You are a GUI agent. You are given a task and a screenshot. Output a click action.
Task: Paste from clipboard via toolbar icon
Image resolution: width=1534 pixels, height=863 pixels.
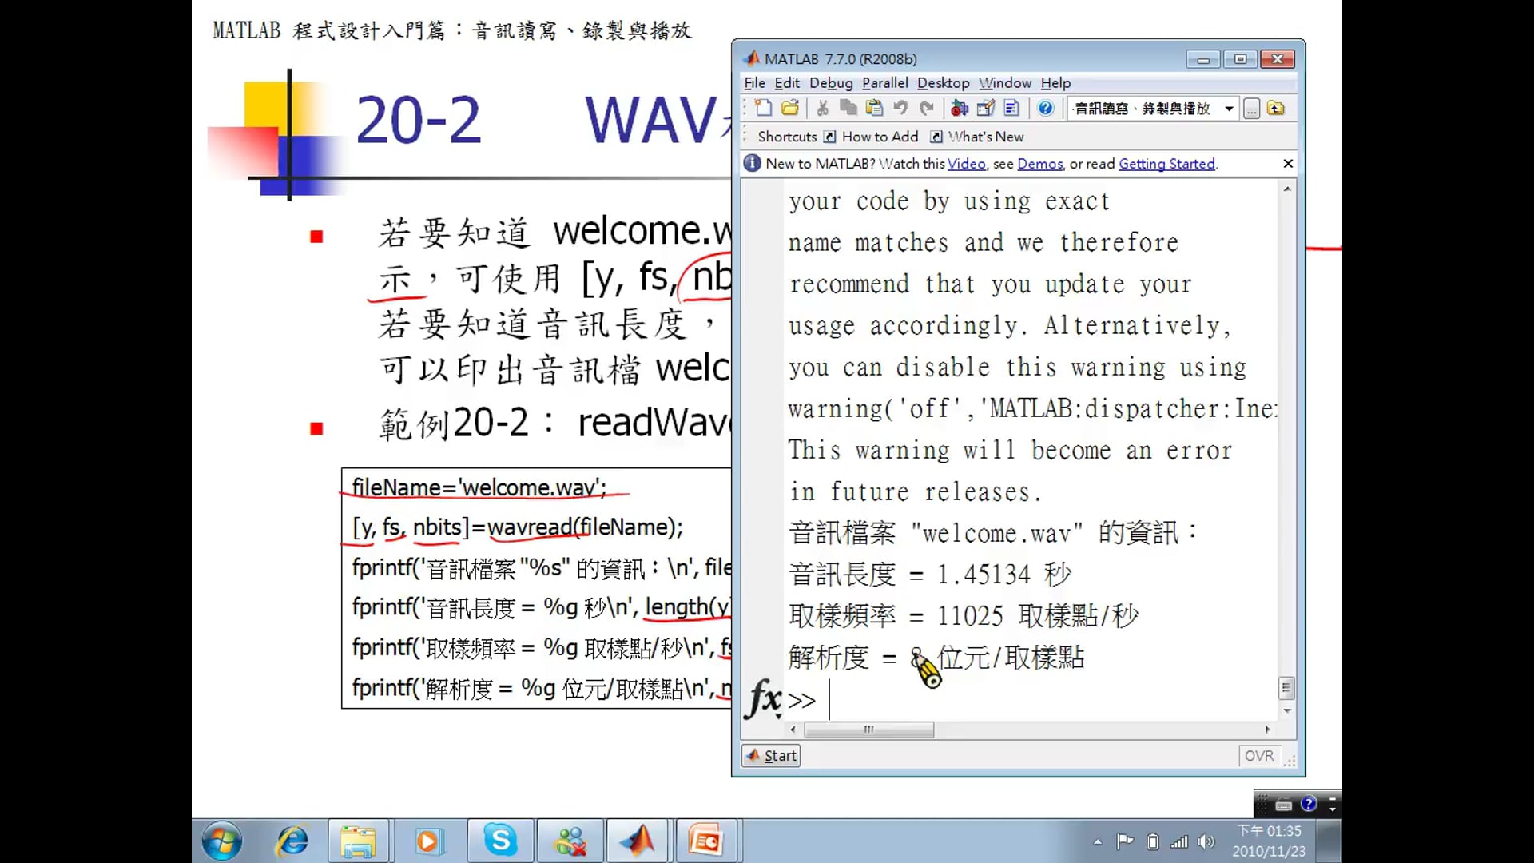[873, 108]
